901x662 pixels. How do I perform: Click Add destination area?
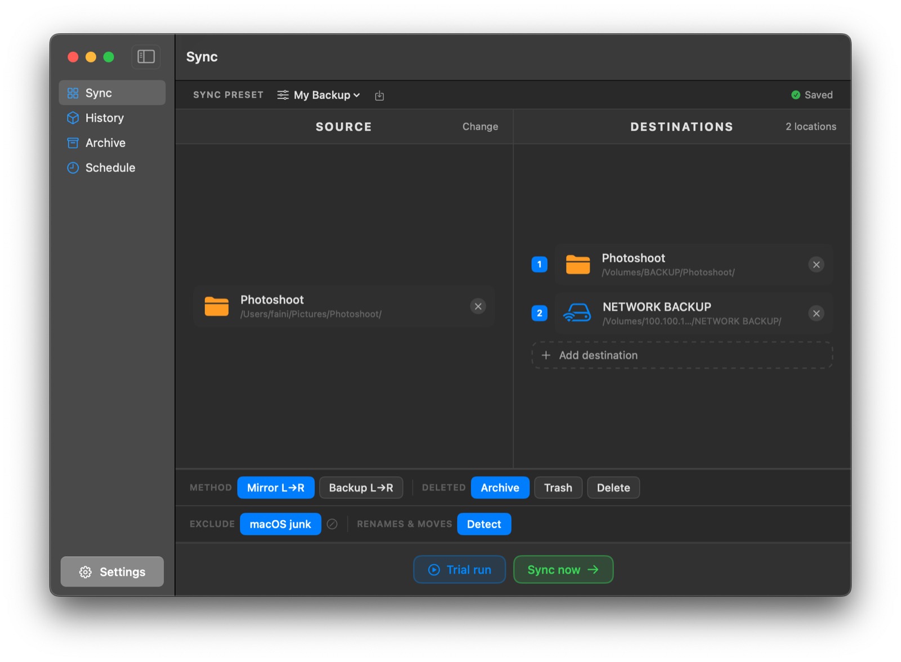[x=682, y=355]
